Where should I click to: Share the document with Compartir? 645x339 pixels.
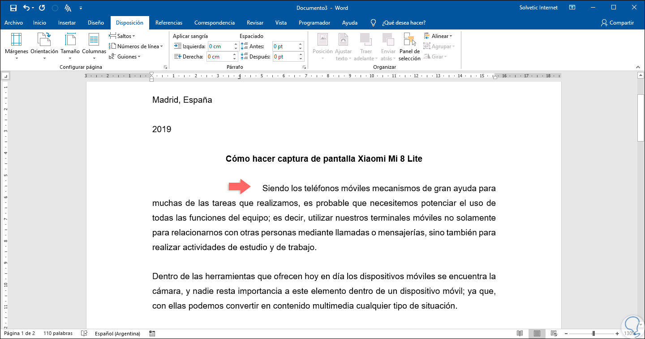(x=618, y=23)
